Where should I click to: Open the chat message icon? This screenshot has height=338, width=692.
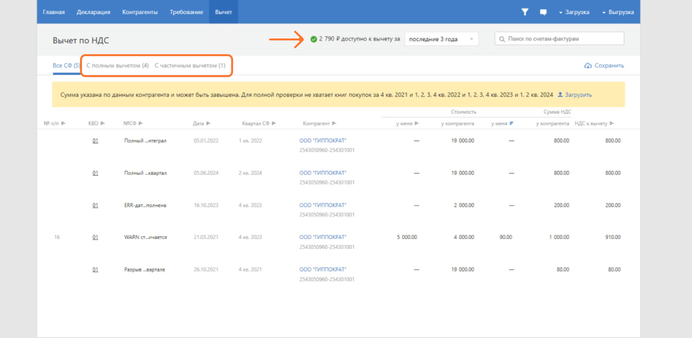pos(543,12)
